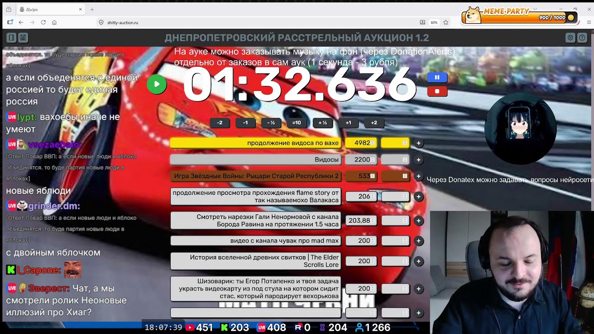
Task: Click yellow add-amount field of top lot
Action: (x=395, y=143)
